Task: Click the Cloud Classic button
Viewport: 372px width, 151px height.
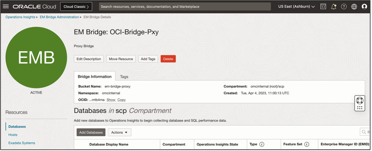Action: [x=76, y=7]
